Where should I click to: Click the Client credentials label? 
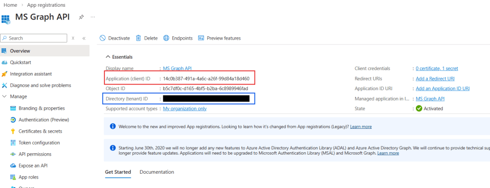click(372, 69)
